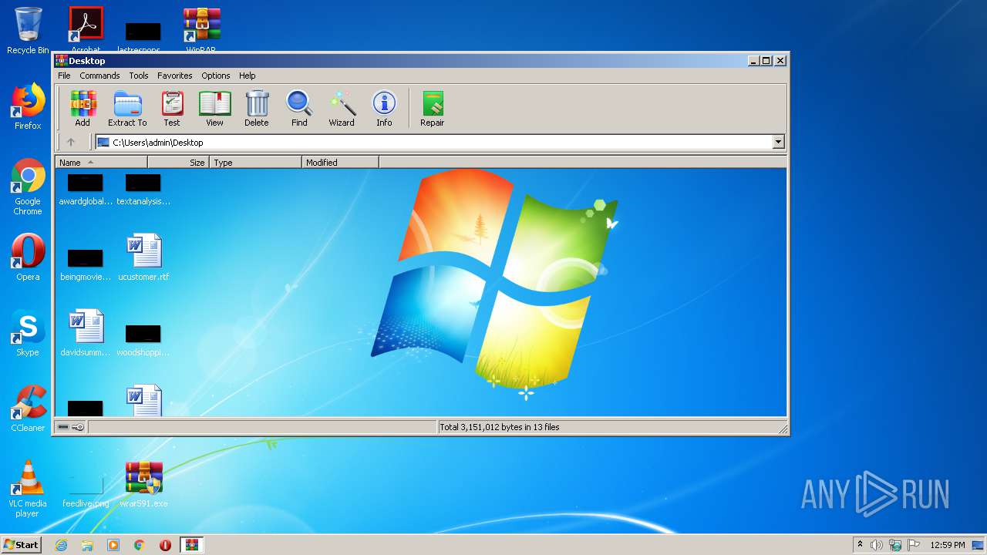This screenshot has height=555, width=987.
Task: Open Skype desktop shortcut
Action: 28,333
